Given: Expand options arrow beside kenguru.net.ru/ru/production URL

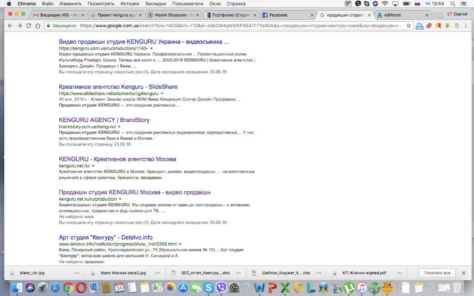Looking at the screenshot, I should 120,199.
